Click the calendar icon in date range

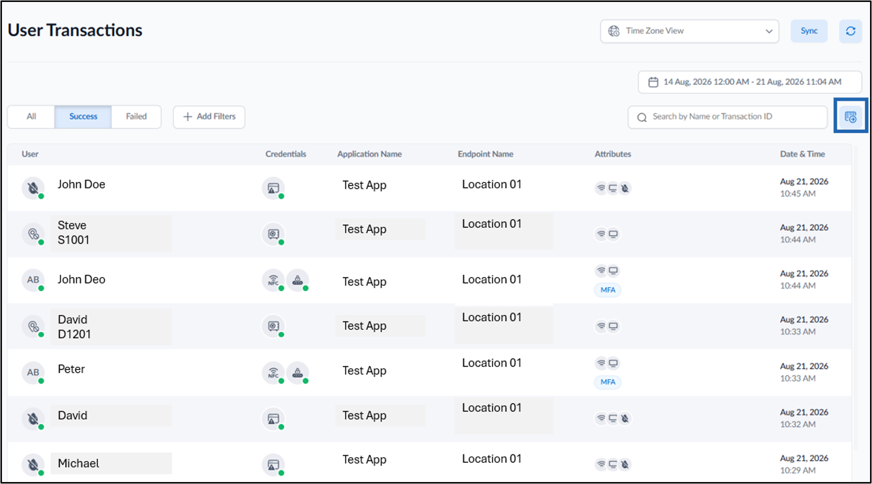click(x=653, y=82)
